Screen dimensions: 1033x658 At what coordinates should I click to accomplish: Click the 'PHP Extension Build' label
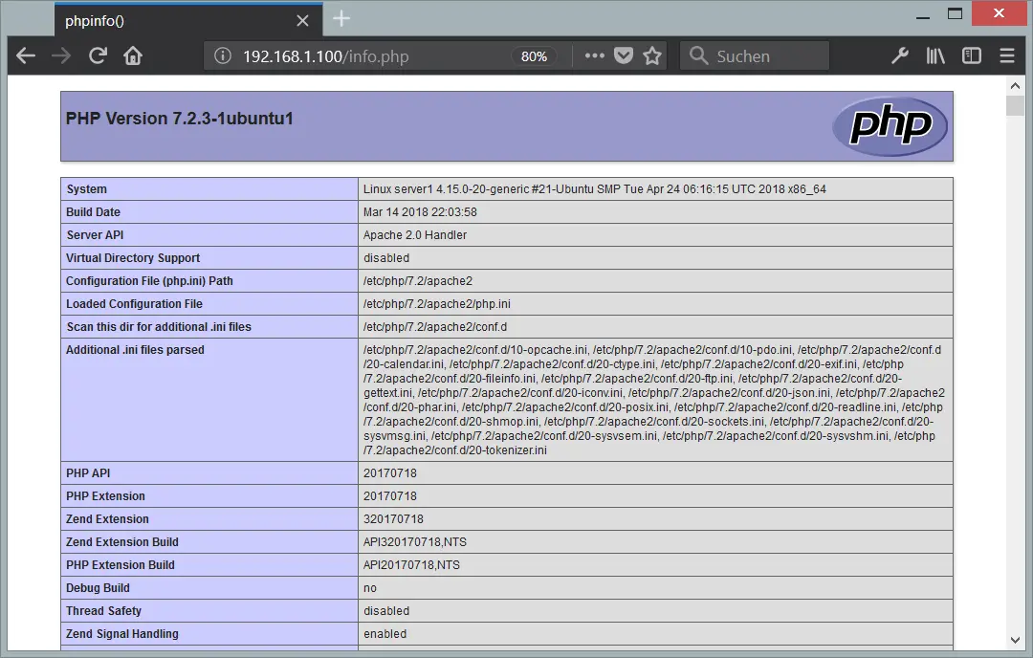click(x=120, y=565)
